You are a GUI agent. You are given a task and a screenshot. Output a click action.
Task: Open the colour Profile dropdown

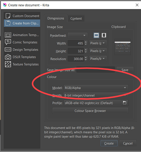tap(92, 103)
